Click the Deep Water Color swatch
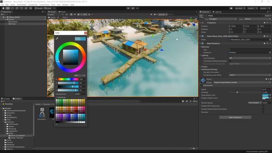The width and height of the screenshot is (272, 153). pos(265,95)
